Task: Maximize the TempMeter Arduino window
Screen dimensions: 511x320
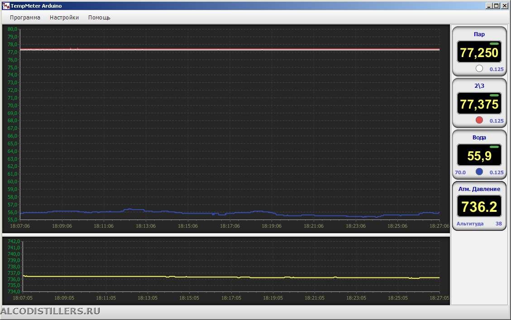Action: 497,5
